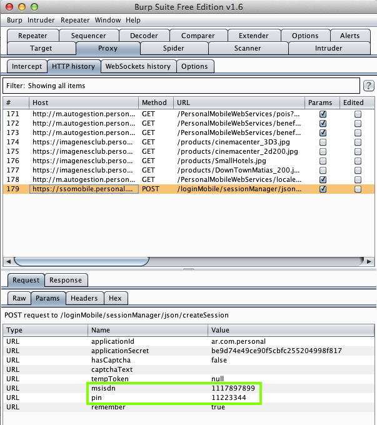Sort parameters by Name column header
This screenshot has width=377, height=425.
click(148, 330)
